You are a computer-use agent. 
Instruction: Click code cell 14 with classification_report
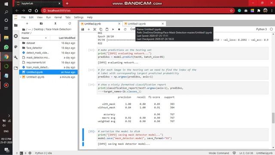[x=183, y=88]
